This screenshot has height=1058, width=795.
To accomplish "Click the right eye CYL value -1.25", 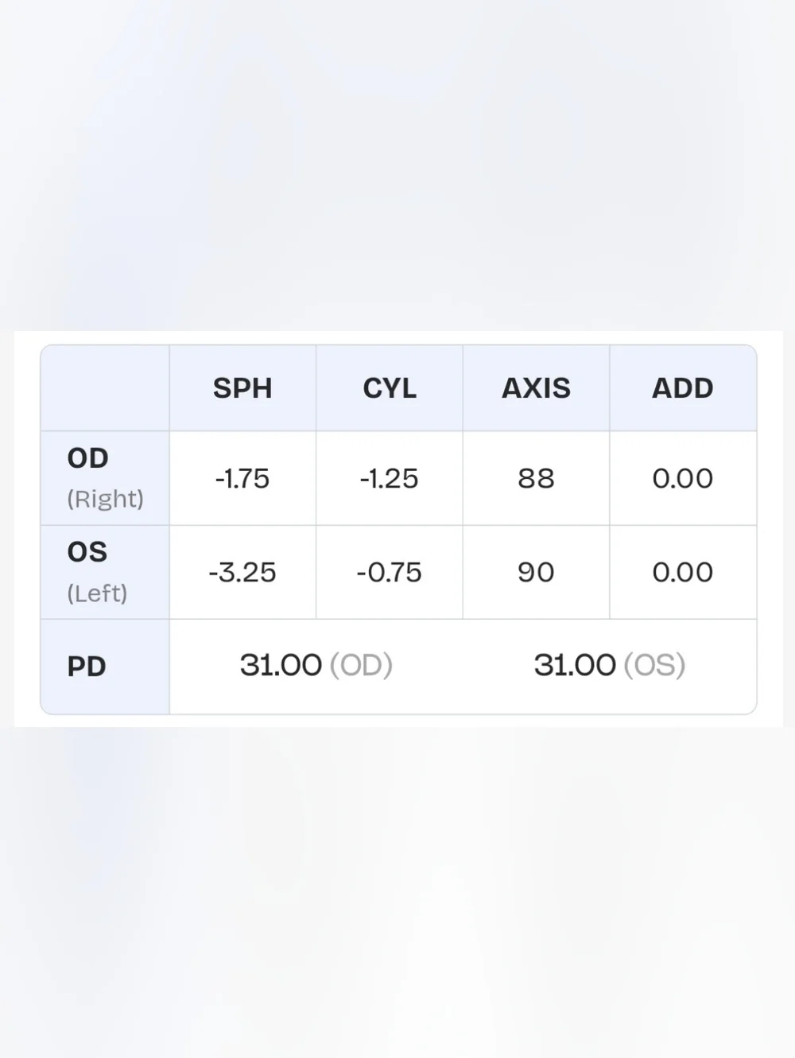I will tap(390, 478).
